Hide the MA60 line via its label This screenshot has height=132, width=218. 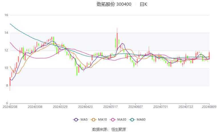tap(140, 120)
